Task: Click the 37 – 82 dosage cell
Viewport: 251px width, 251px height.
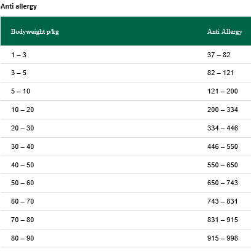Action: (219, 55)
